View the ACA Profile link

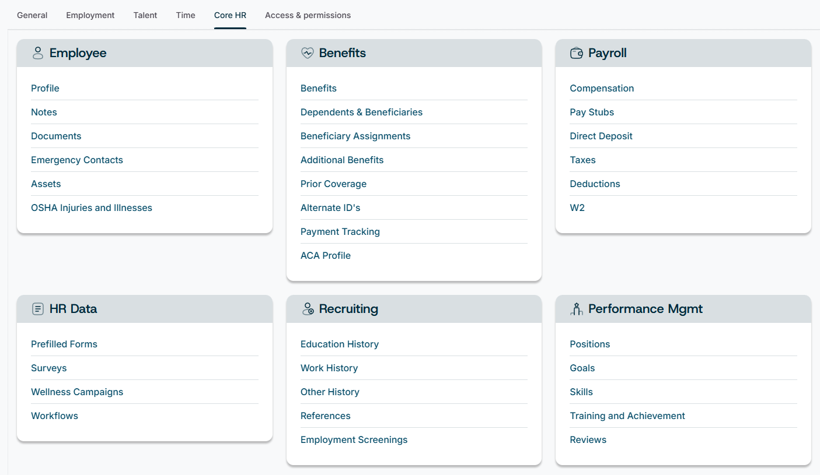tap(326, 255)
